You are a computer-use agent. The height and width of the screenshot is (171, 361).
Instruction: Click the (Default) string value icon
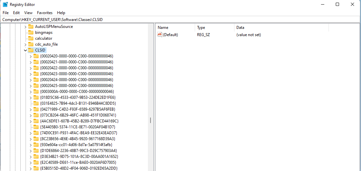coord(160,34)
